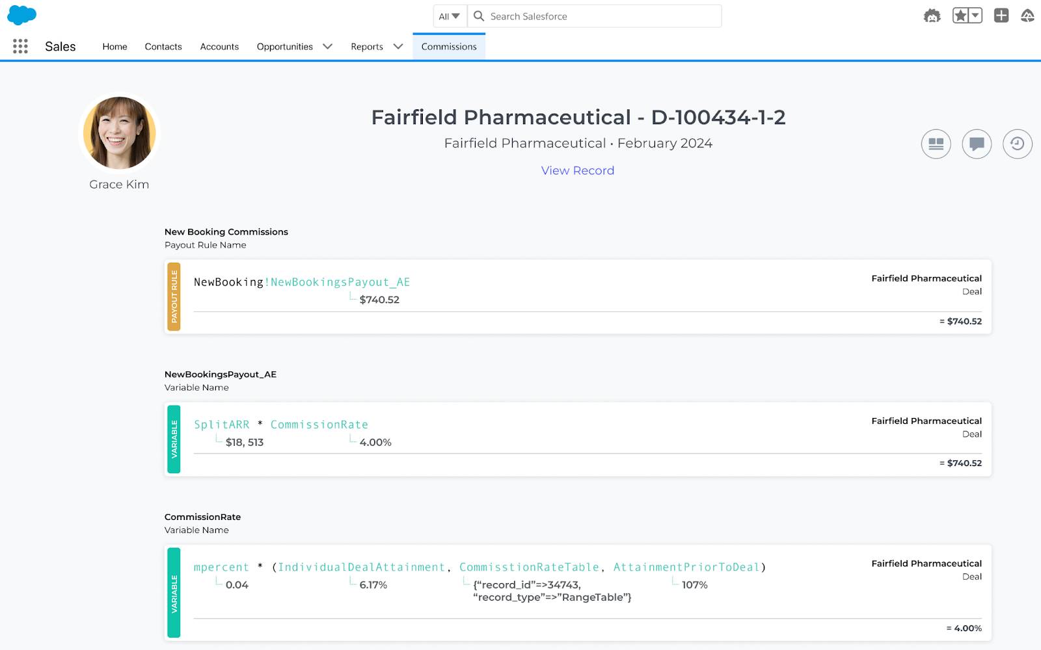Viewport: 1041px width, 650px height.
Task: Click the CommisstionRateTable variable
Action: tap(530, 567)
